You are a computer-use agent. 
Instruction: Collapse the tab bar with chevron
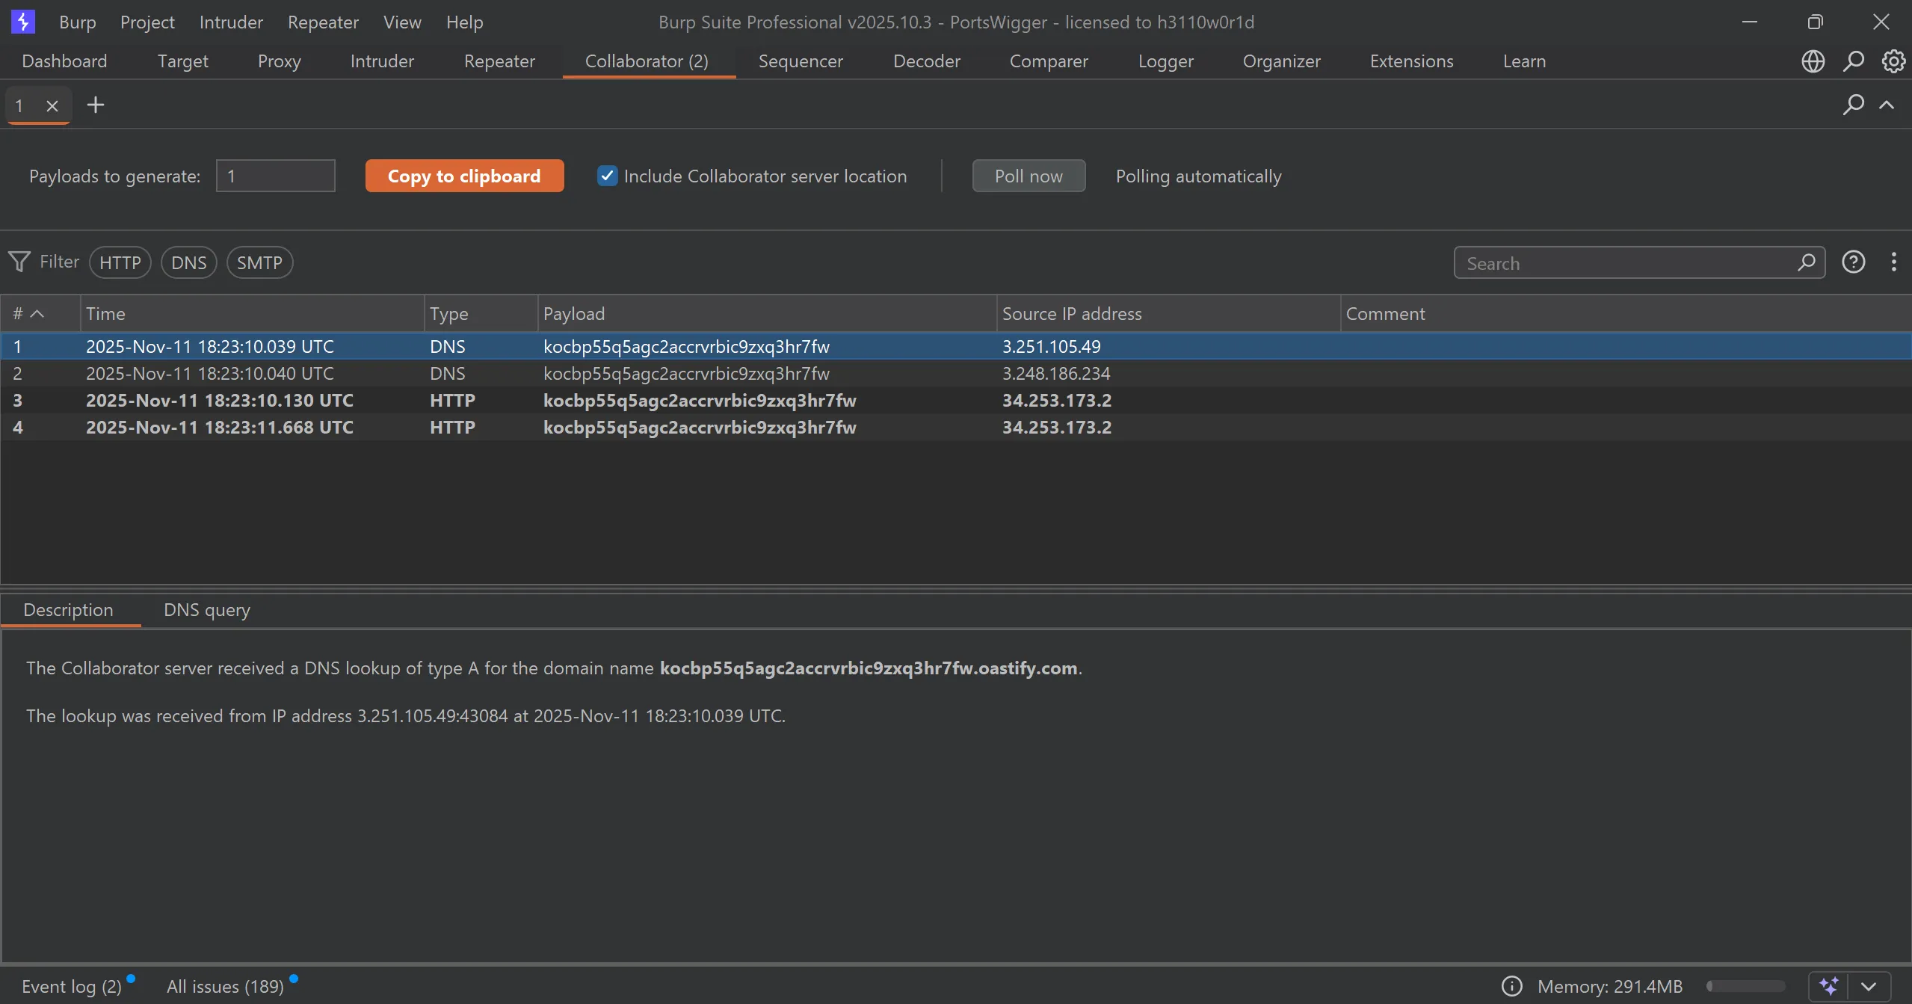[1887, 105]
